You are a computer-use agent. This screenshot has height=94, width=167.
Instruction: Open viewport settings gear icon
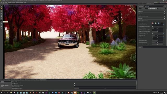pos(5,6)
